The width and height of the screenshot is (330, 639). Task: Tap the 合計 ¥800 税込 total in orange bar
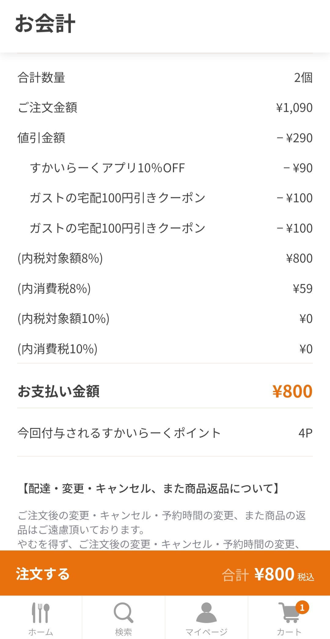point(268,574)
